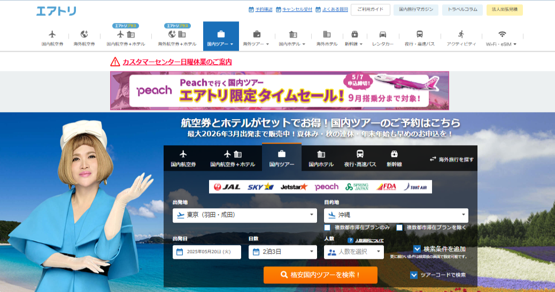Open the Peach エアトリ限定タイムセール banner
The height and width of the screenshot is (292, 555).
click(x=280, y=91)
